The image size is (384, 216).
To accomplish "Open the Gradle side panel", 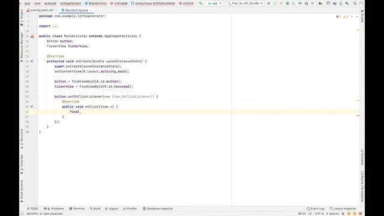I will (x=362, y=16).
